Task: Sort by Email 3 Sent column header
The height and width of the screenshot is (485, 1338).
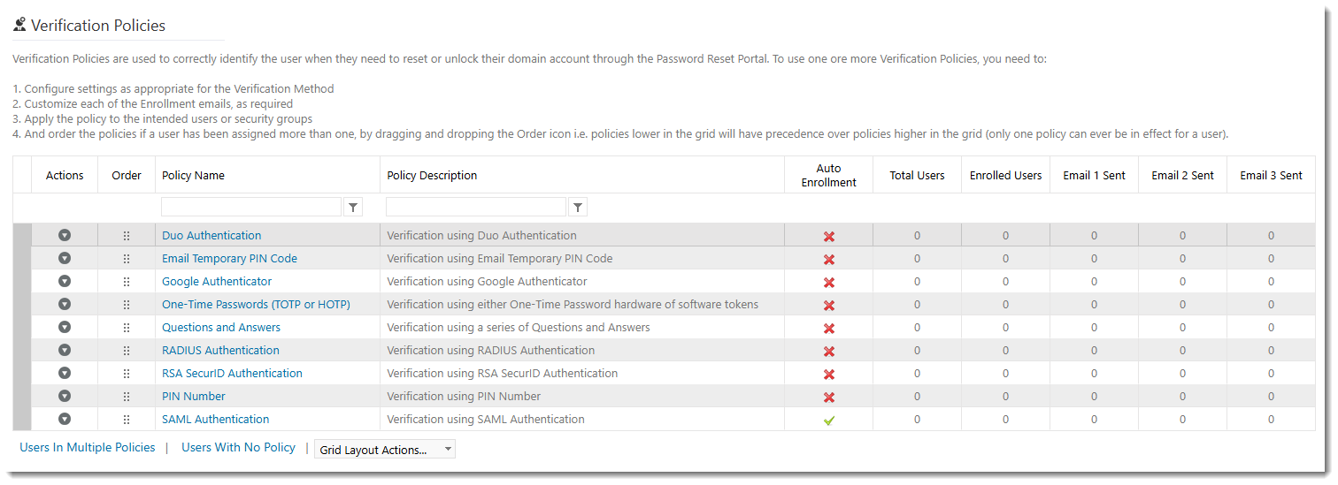Action: coord(1271,175)
